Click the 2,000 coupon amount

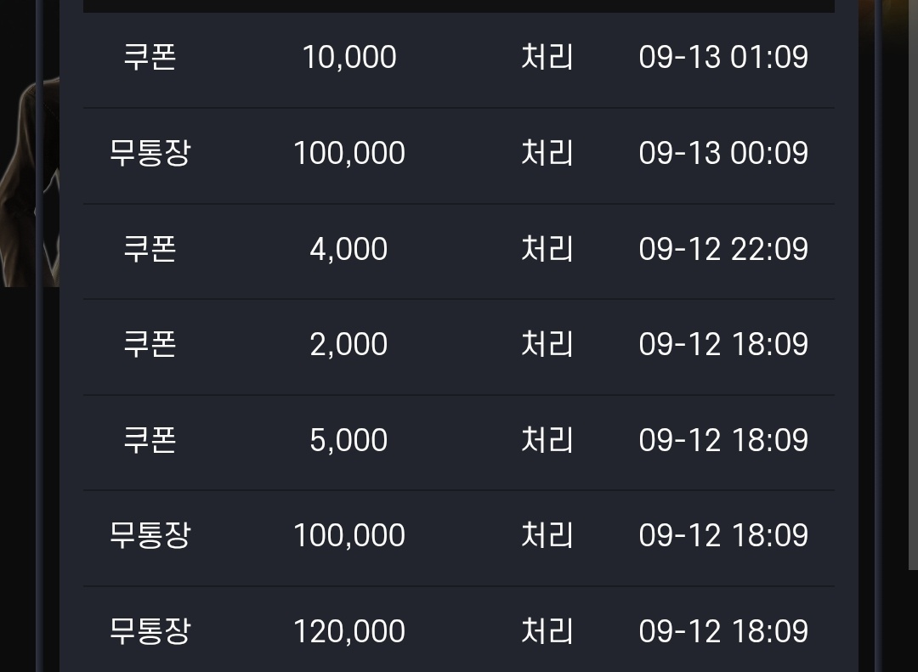click(349, 343)
